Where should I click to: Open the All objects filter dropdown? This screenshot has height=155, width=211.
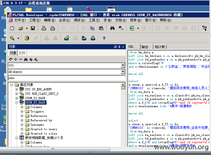(123, 72)
